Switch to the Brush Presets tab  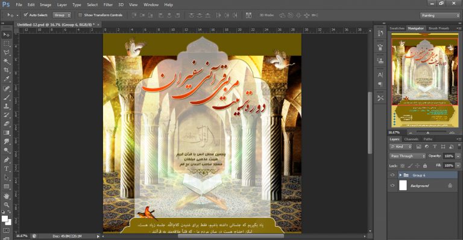(x=439, y=28)
